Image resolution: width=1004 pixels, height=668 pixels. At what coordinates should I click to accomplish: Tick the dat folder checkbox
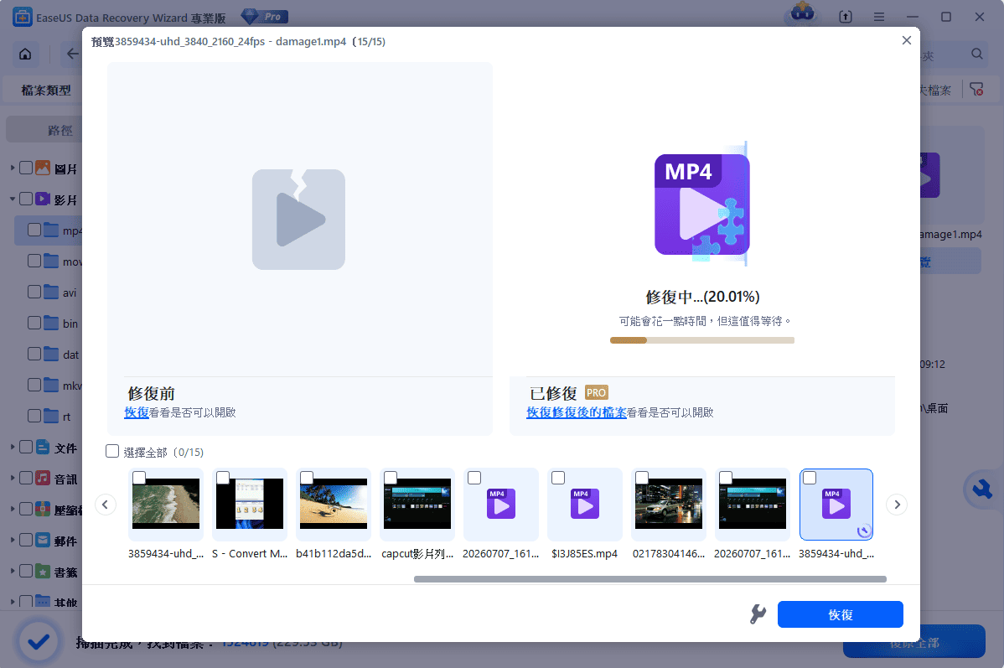point(34,354)
